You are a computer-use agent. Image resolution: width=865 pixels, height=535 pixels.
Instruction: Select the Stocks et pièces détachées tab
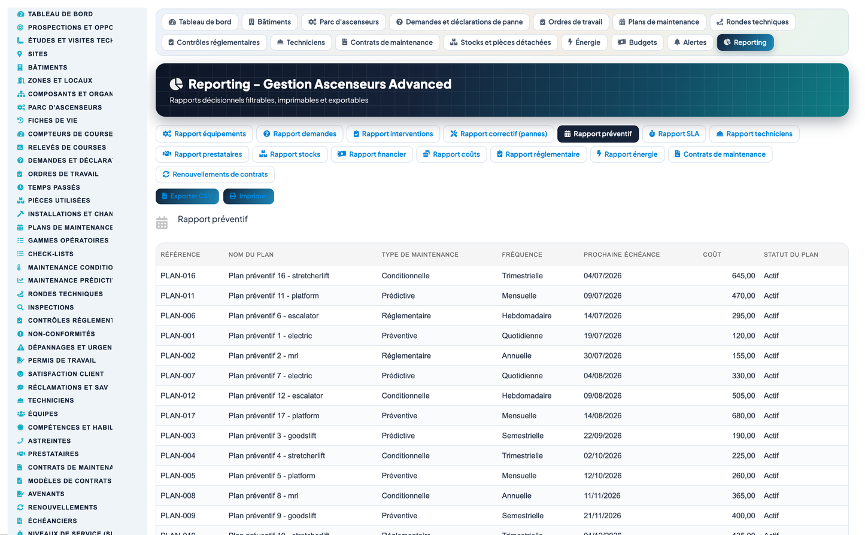[500, 42]
